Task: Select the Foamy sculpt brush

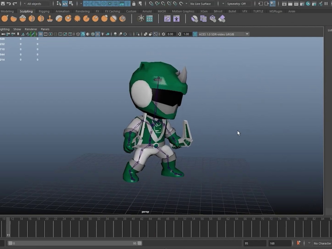Action: click(59, 19)
